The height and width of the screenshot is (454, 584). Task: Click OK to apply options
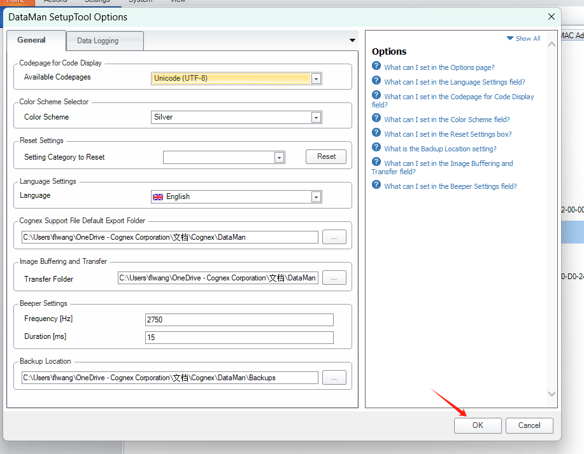pos(478,425)
